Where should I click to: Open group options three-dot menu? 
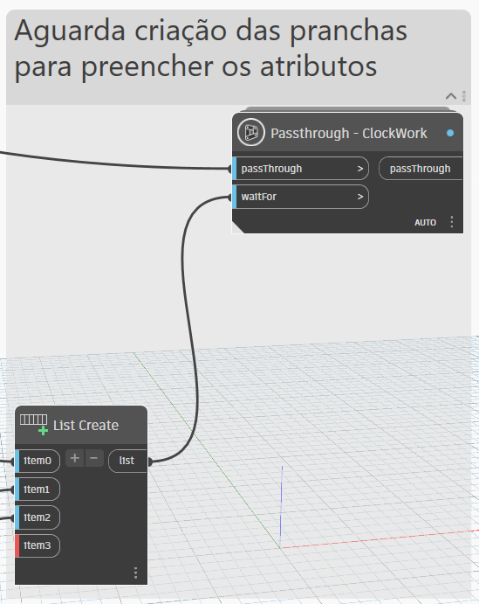464,96
